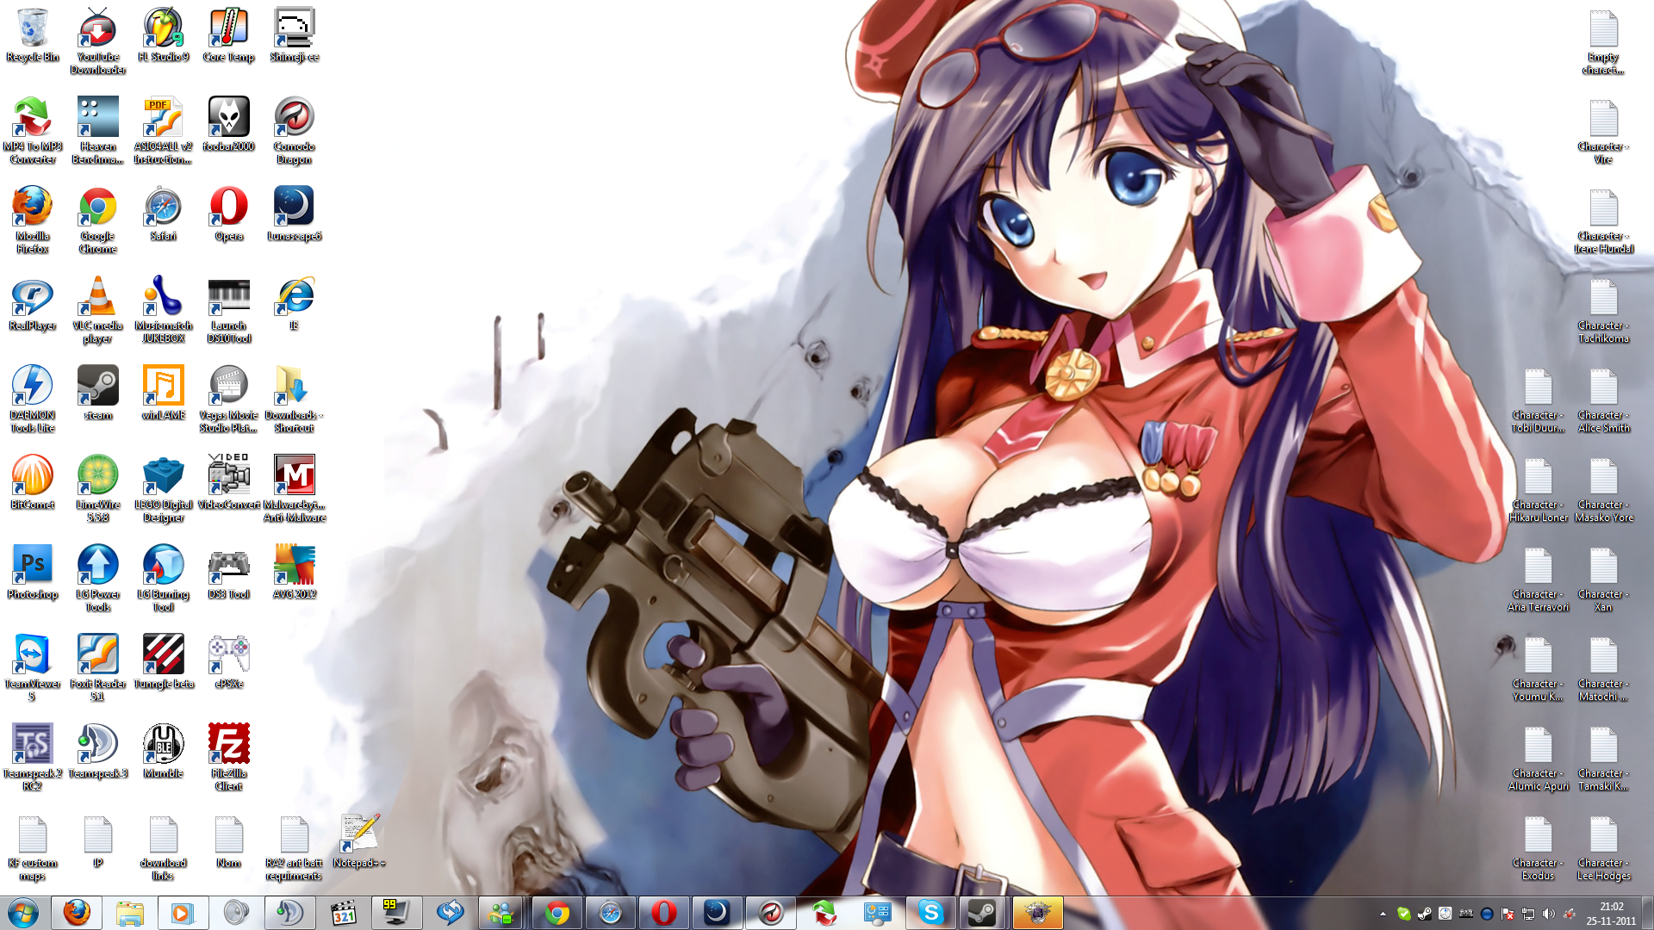Select the 'Character - Xan' file
This screenshot has height=930, width=1654.
tap(1604, 579)
